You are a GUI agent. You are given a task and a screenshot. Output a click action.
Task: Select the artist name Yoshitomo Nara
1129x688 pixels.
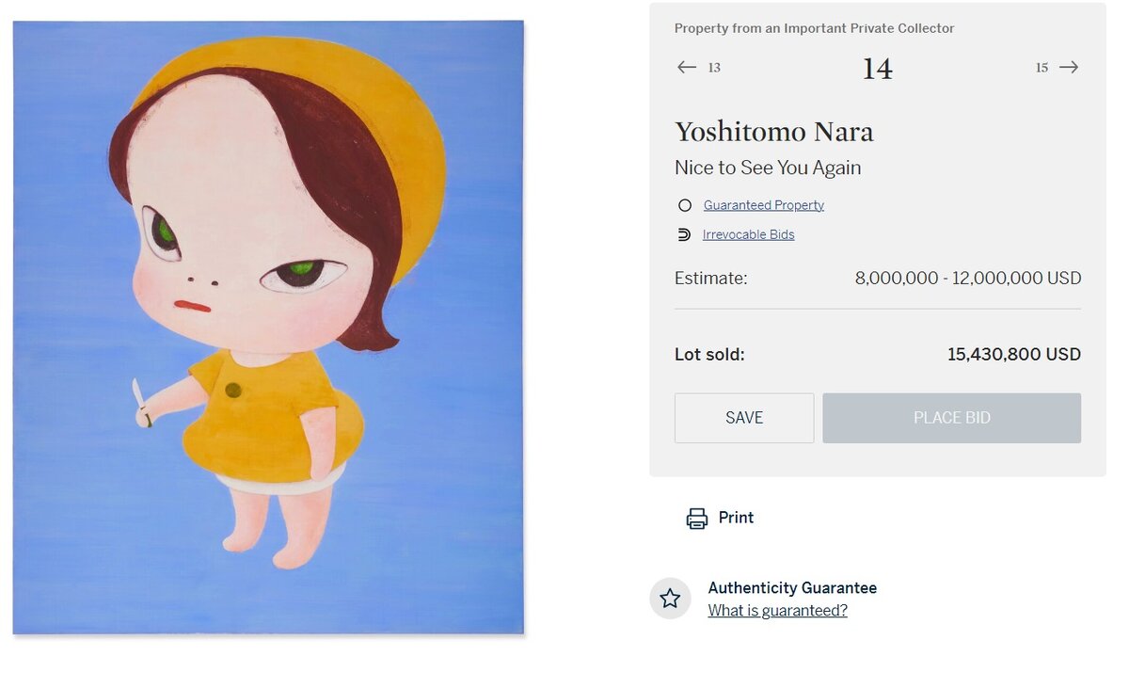coord(773,132)
